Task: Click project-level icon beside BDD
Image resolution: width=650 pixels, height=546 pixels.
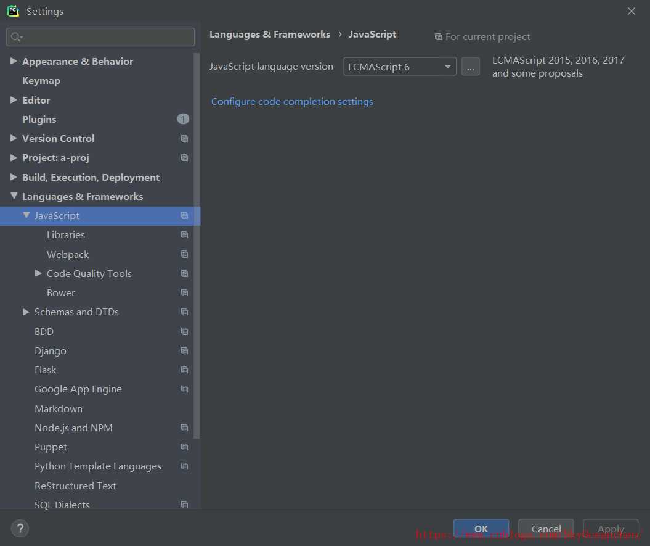Action: (184, 331)
